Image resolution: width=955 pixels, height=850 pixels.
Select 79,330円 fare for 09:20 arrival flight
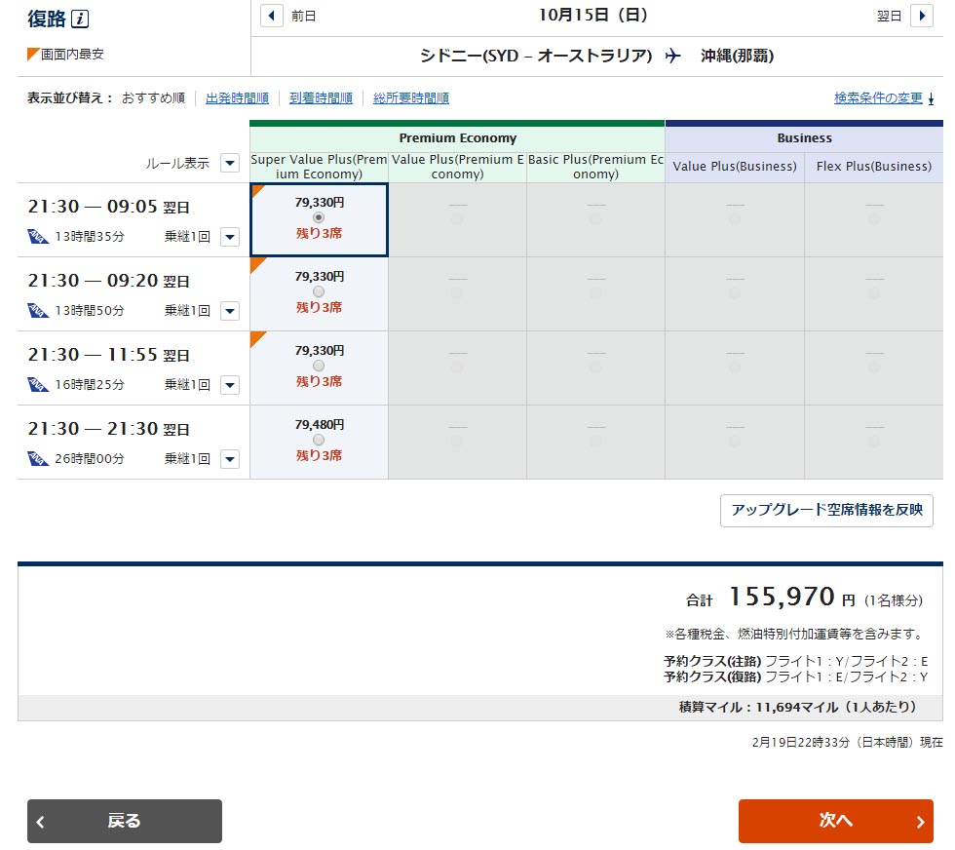319,291
